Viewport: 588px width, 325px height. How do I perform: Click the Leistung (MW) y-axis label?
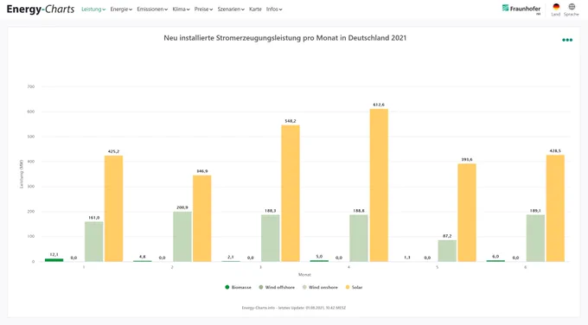click(x=22, y=174)
